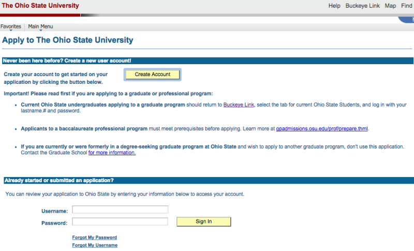414x251 pixels.
Task: Click Find in the top header
Action: point(407,6)
